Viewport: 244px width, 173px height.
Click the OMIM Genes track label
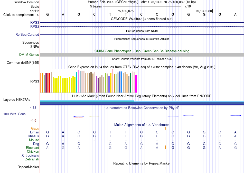pos(29,55)
